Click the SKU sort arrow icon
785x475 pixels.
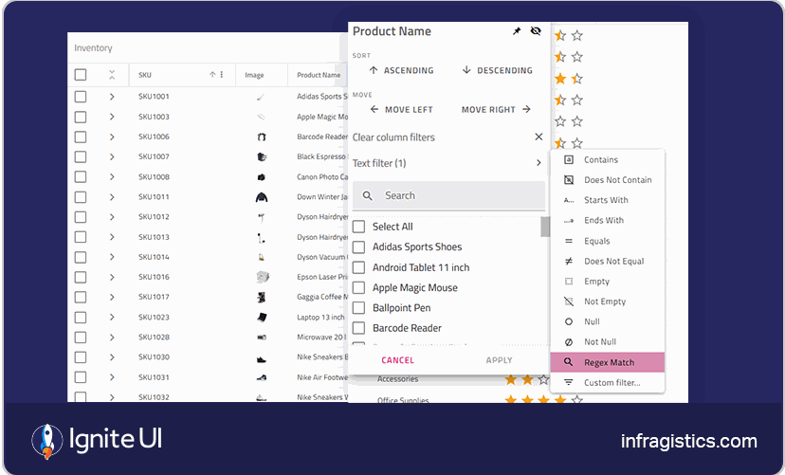coord(212,75)
